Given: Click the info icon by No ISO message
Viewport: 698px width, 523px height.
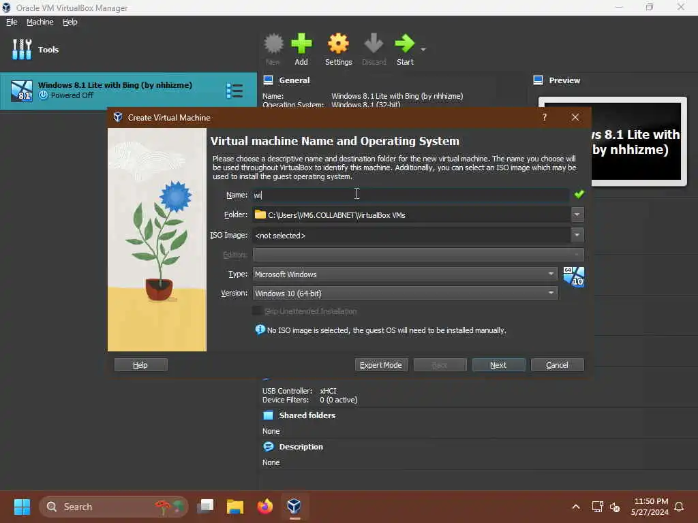Looking at the screenshot, I should [x=260, y=330].
